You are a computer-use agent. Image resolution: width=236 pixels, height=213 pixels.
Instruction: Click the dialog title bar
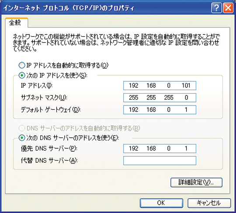click(x=105, y=8)
